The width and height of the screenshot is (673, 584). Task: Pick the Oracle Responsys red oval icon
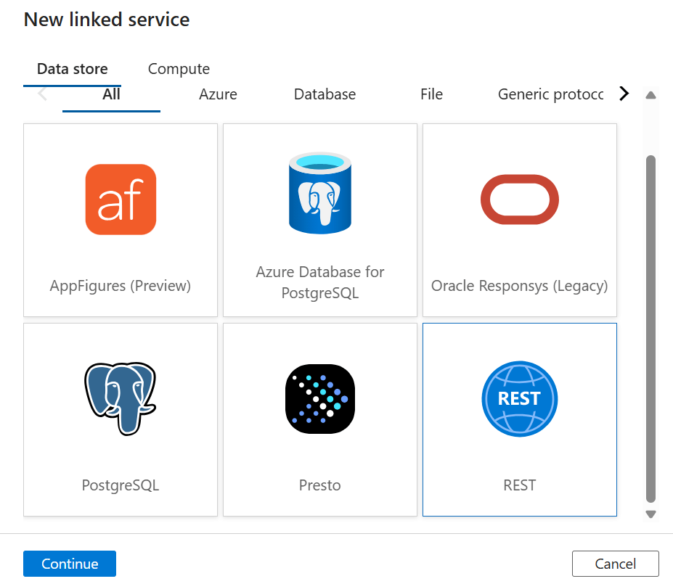[x=520, y=200]
